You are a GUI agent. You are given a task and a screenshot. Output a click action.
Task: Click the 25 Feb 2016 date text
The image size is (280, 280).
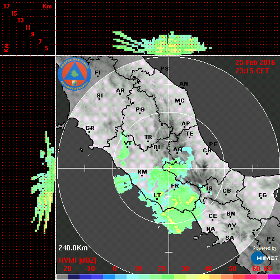pyautogui.click(x=255, y=63)
